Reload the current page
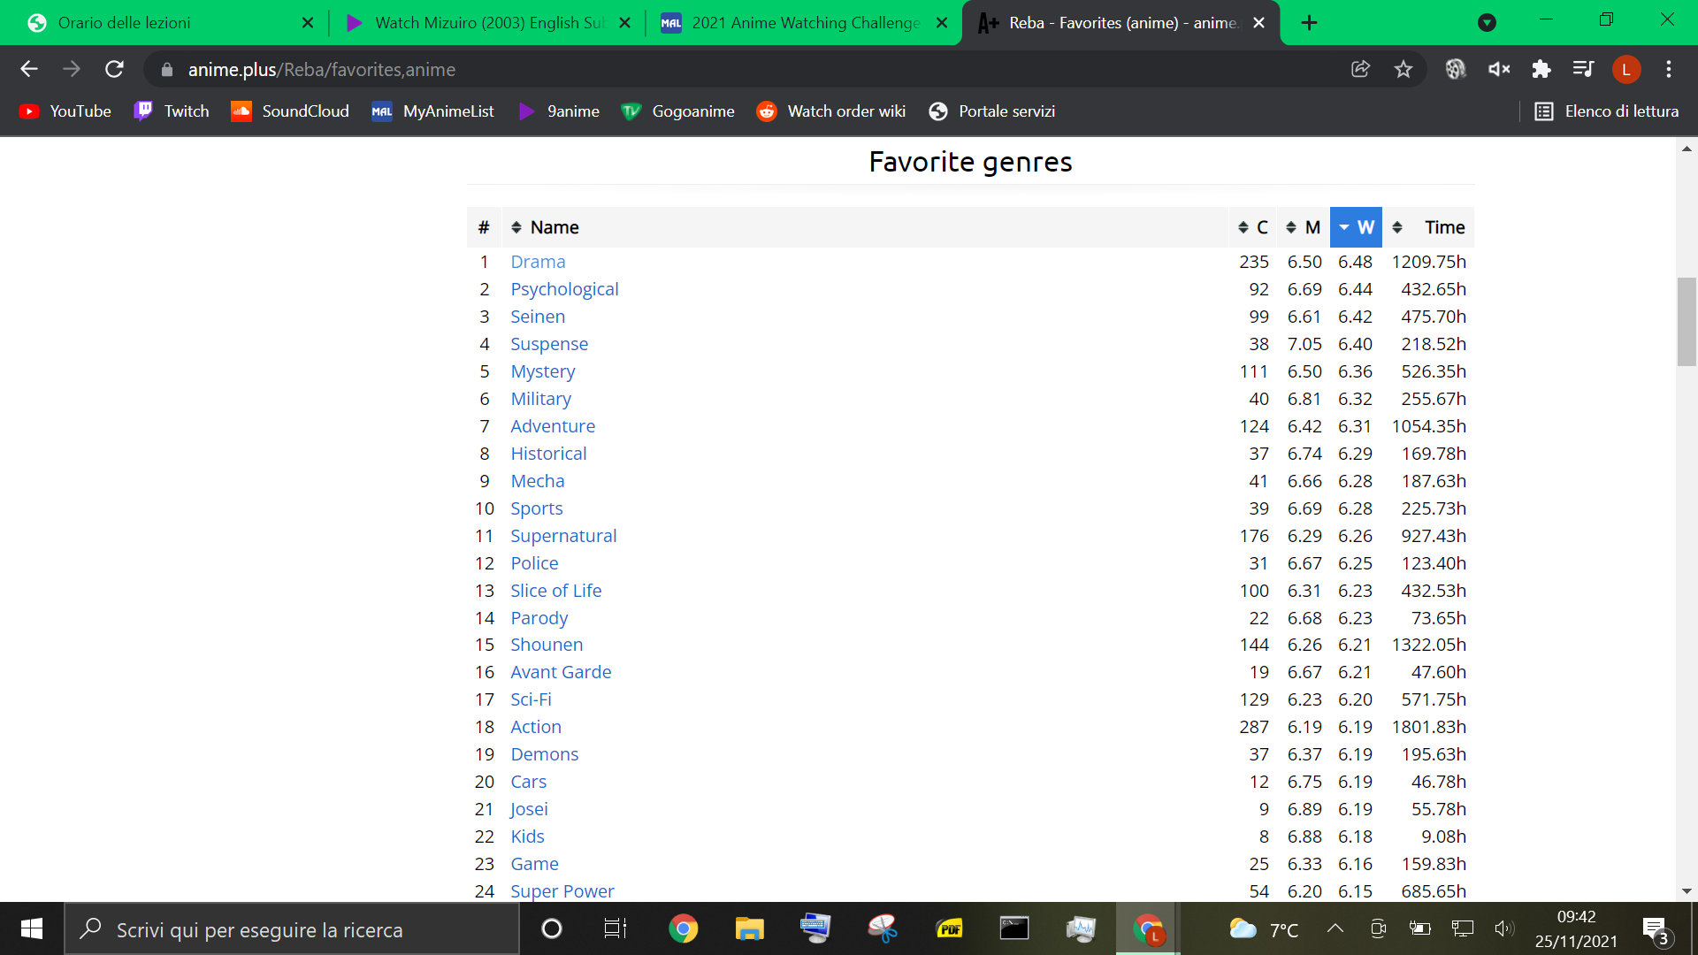The height and width of the screenshot is (955, 1698). (x=114, y=69)
